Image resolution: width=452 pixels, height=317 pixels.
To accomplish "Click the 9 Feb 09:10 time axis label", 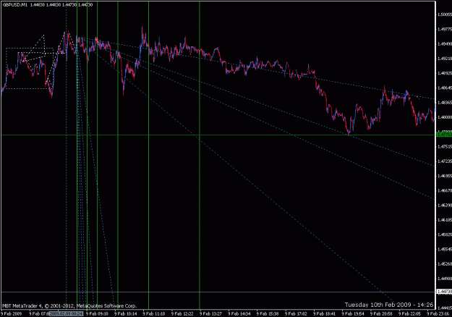I will point(97,313).
